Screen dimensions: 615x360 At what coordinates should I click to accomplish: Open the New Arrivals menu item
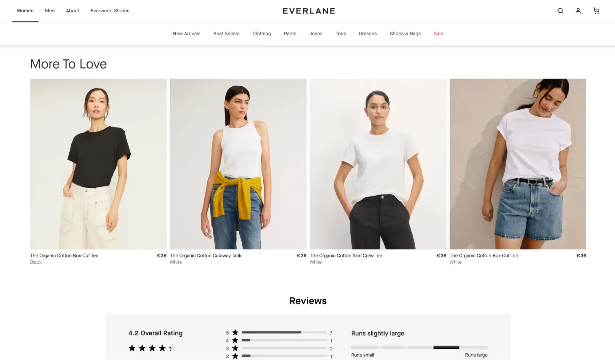186,33
